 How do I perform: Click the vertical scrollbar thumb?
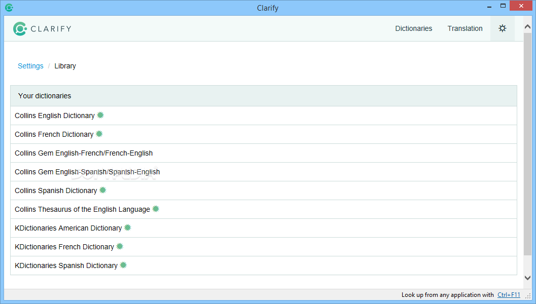pyautogui.click(x=527, y=143)
